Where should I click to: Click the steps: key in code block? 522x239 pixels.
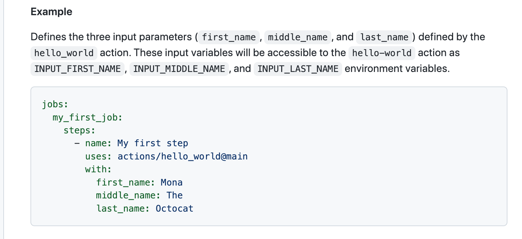pyautogui.click(x=79, y=130)
